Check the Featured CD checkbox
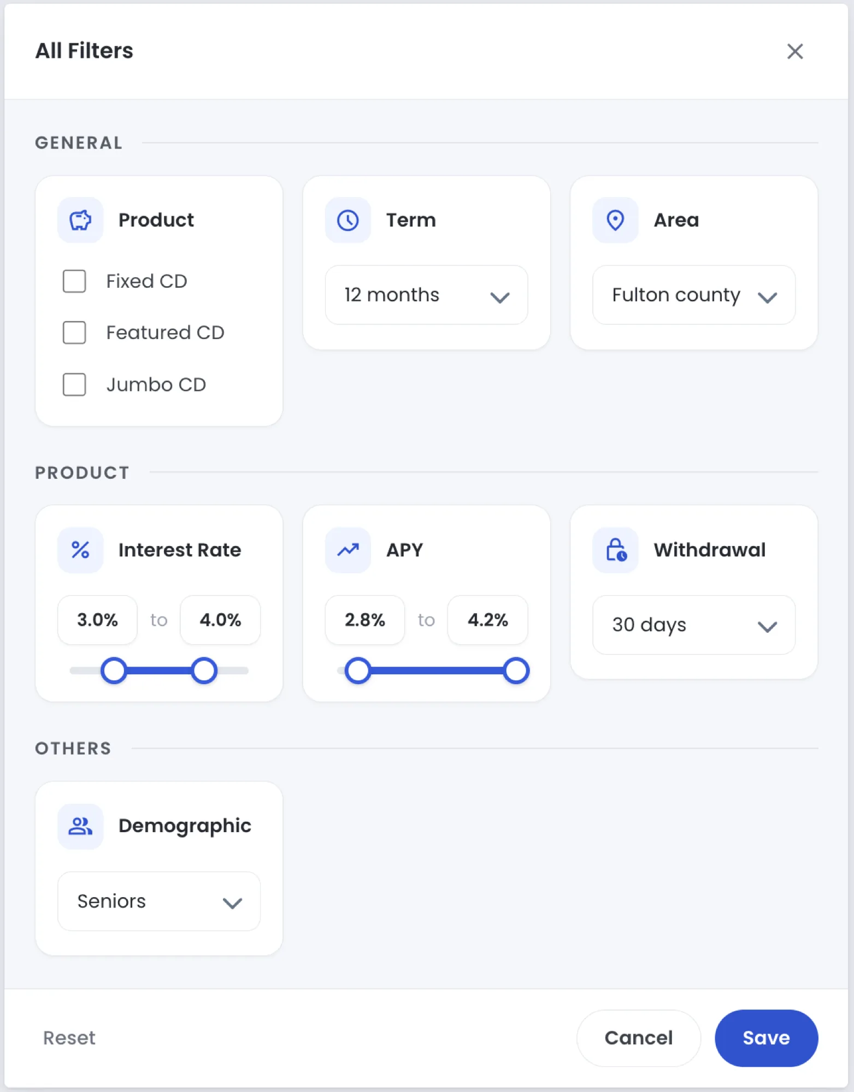Viewport: 854px width, 1092px height. pyautogui.click(x=74, y=333)
